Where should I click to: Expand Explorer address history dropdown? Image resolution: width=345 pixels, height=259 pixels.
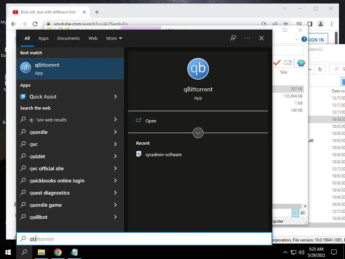(x=310, y=69)
